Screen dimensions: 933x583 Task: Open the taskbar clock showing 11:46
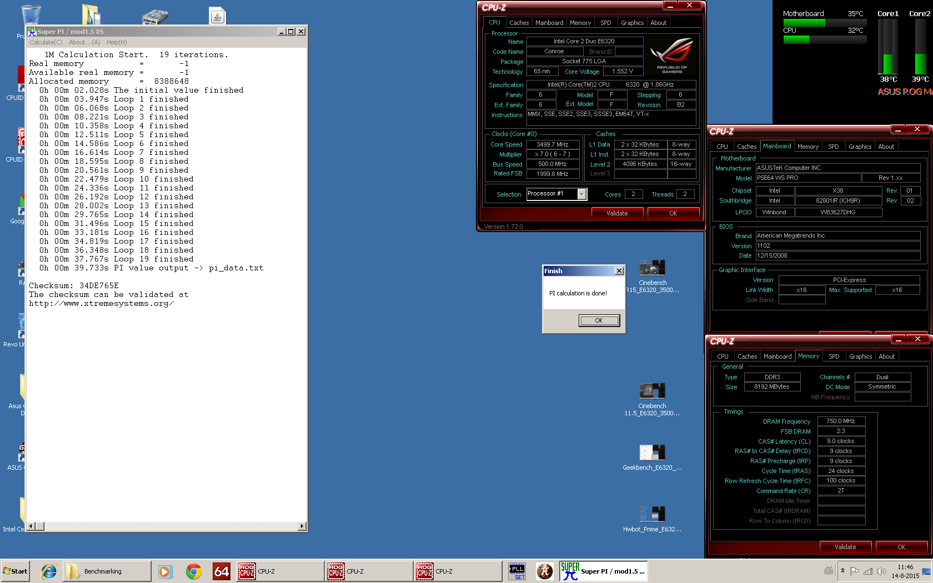[x=905, y=571]
